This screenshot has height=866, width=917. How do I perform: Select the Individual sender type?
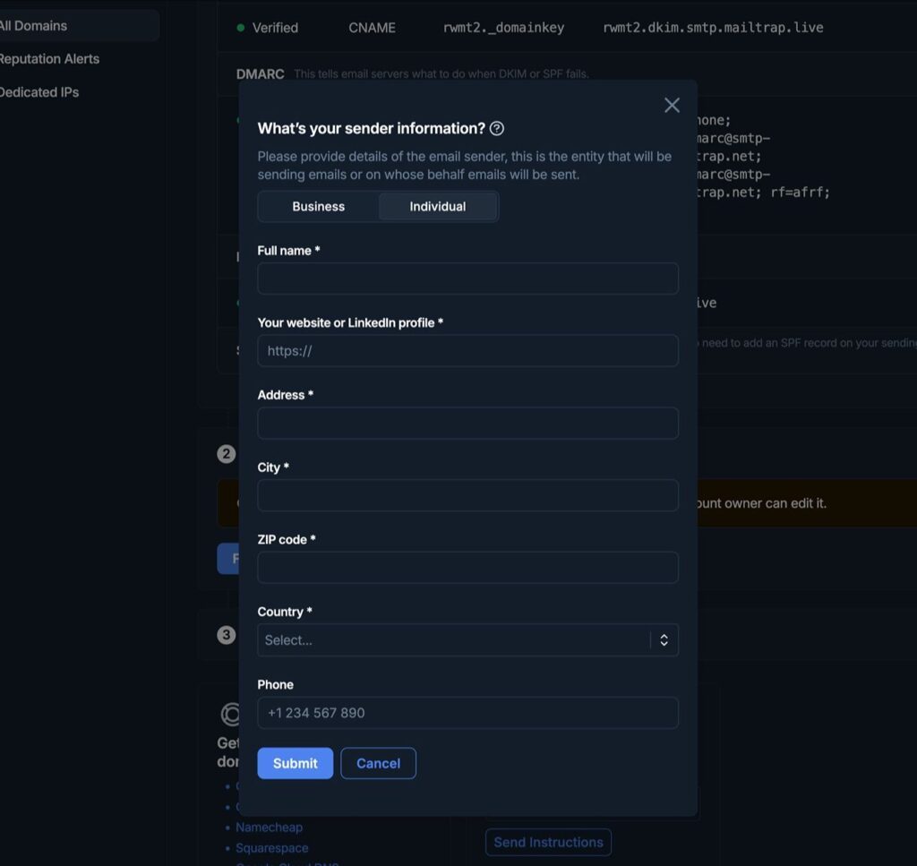(437, 206)
